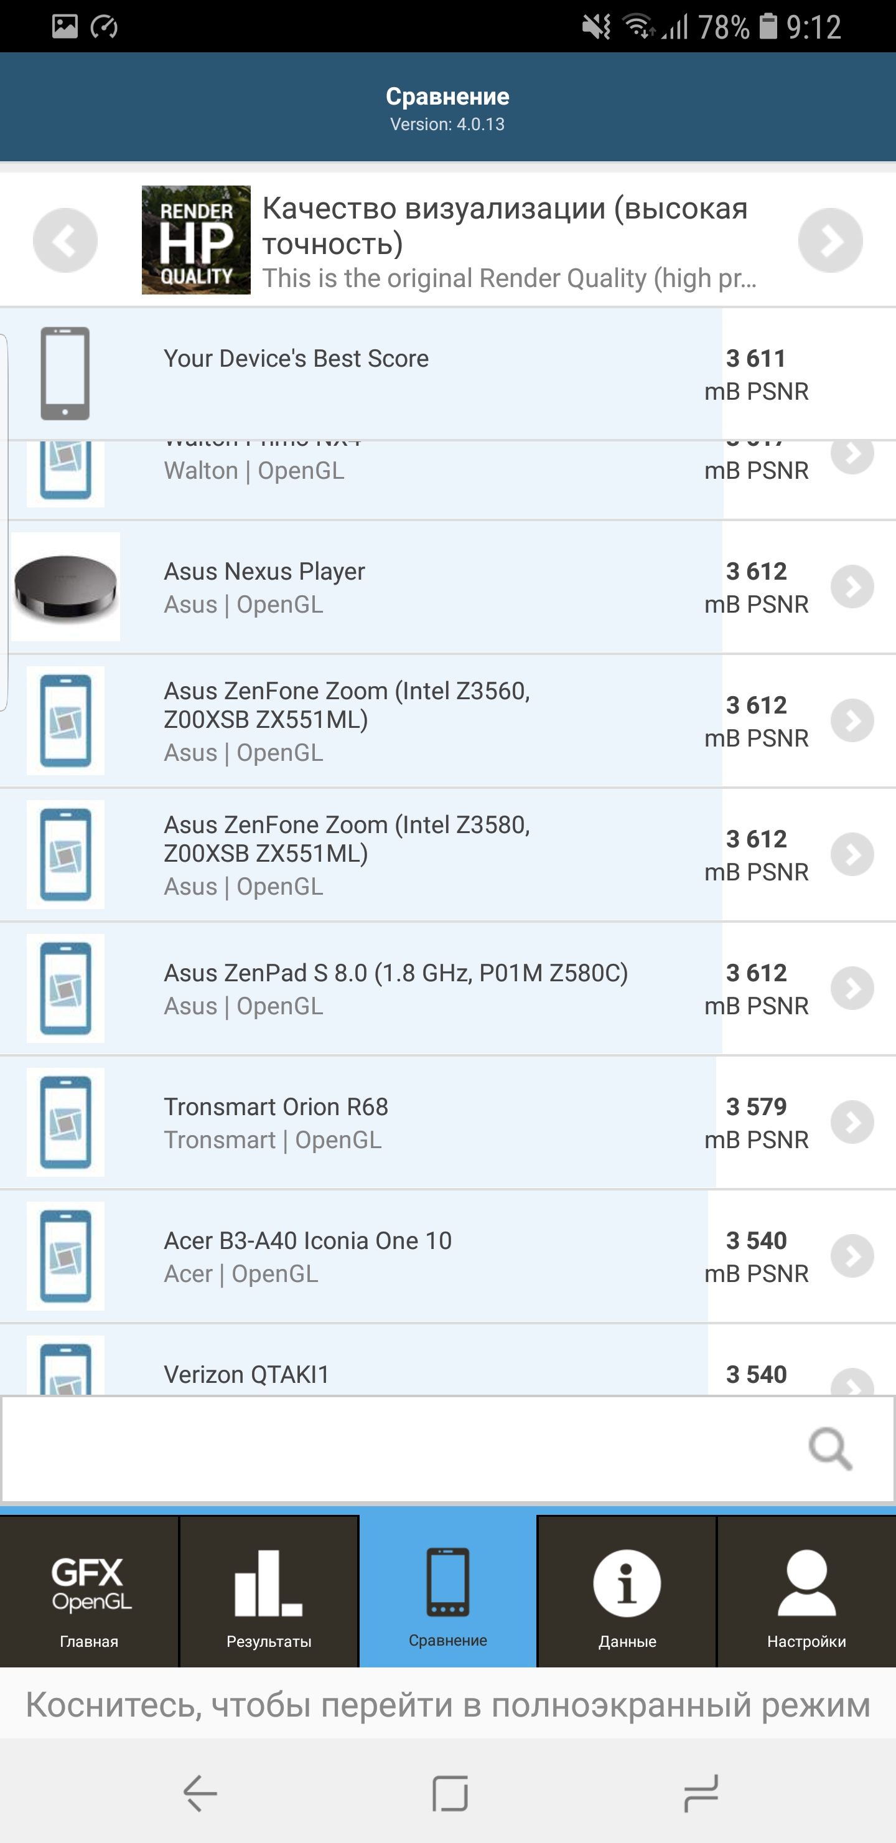Tap the search magnifier icon
Viewport: 896px width, 1843px height.
click(829, 1449)
